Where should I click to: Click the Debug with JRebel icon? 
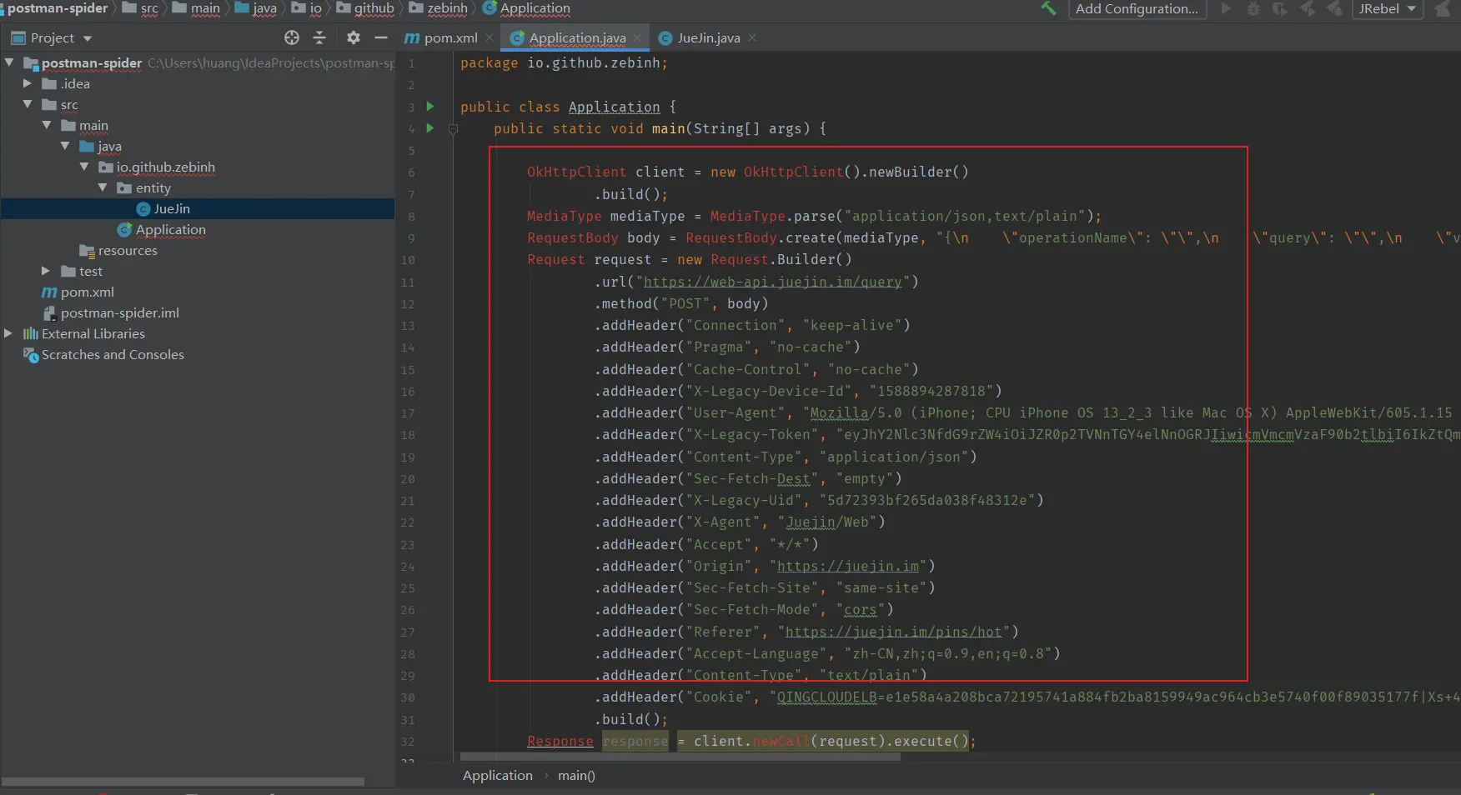[x=1335, y=8]
